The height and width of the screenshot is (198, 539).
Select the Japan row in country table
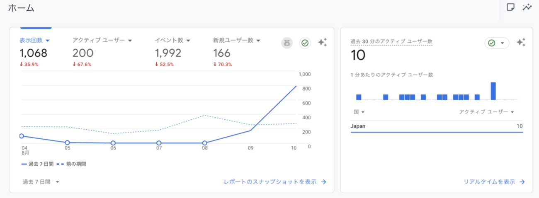(x=436, y=126)
